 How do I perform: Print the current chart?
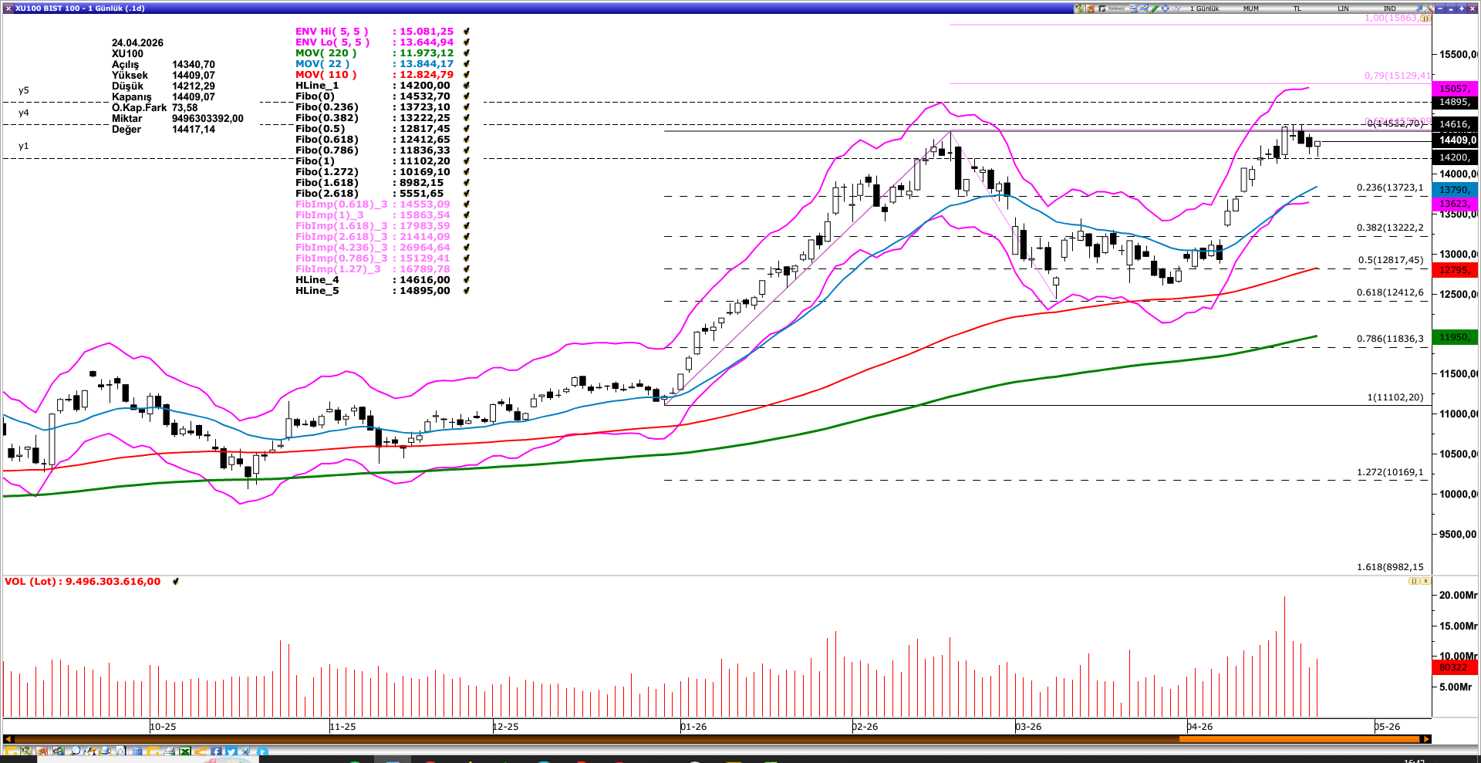point(169,751)
